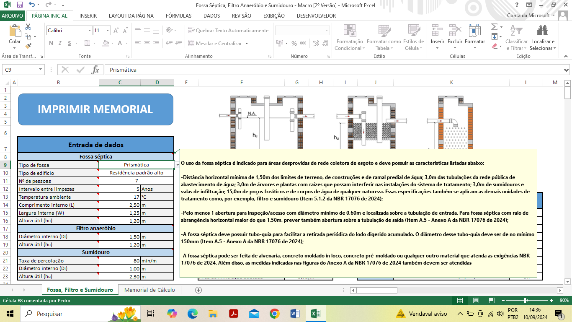Select the Format Painter brush icon
This screenshot has width=572, height=322.
tap(28, 46)
